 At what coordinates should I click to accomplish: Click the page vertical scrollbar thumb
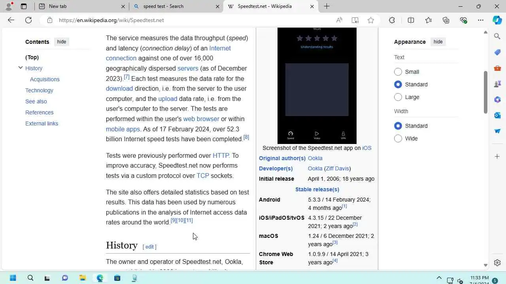click(485, 93)
